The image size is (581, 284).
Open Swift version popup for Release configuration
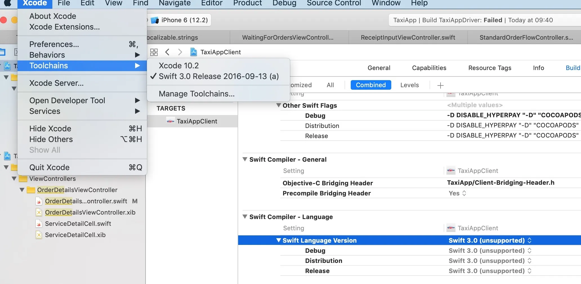click(490, 271)
